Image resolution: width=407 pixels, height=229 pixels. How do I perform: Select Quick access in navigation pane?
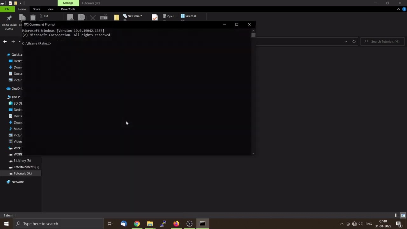[x=14, y=55]
